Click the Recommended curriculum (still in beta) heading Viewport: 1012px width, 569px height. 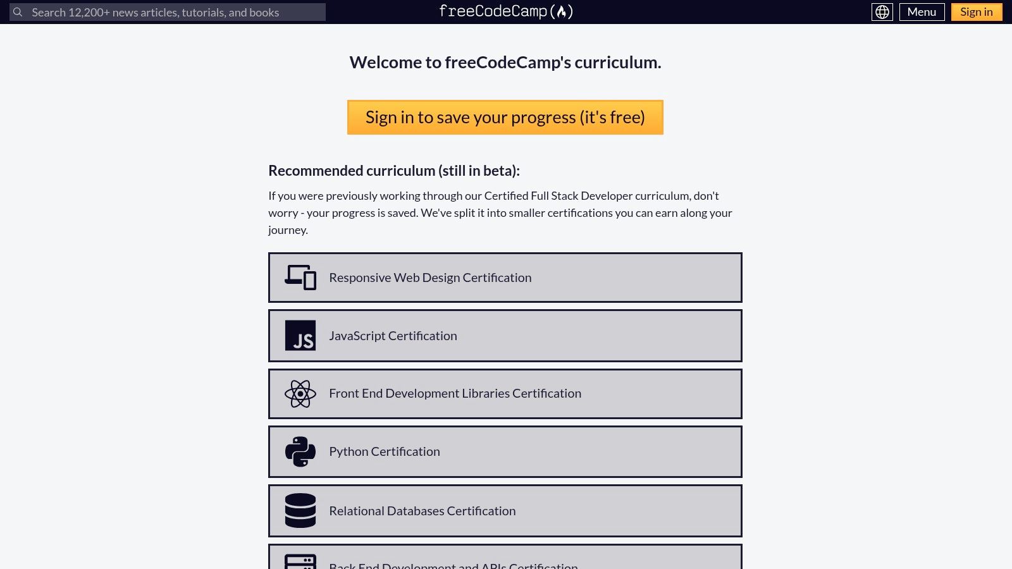[x=394, y=171]
